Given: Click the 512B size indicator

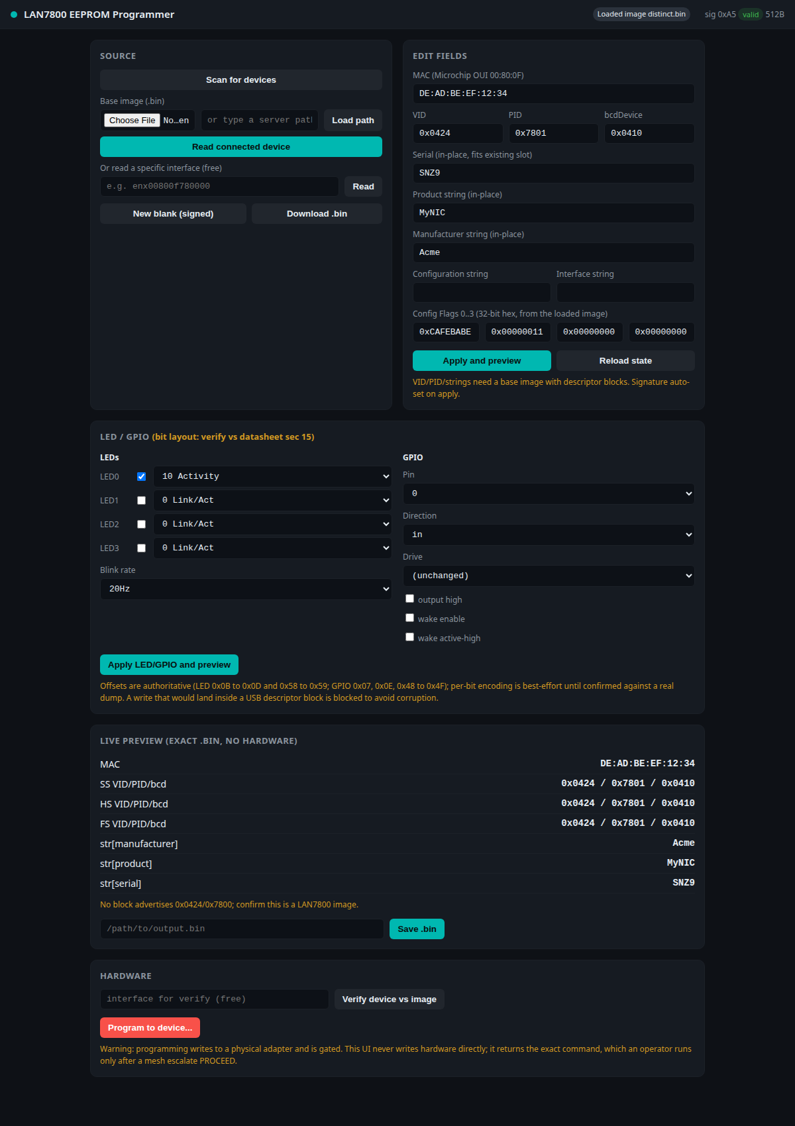Looking at the screenshot, I should [775, 15].
